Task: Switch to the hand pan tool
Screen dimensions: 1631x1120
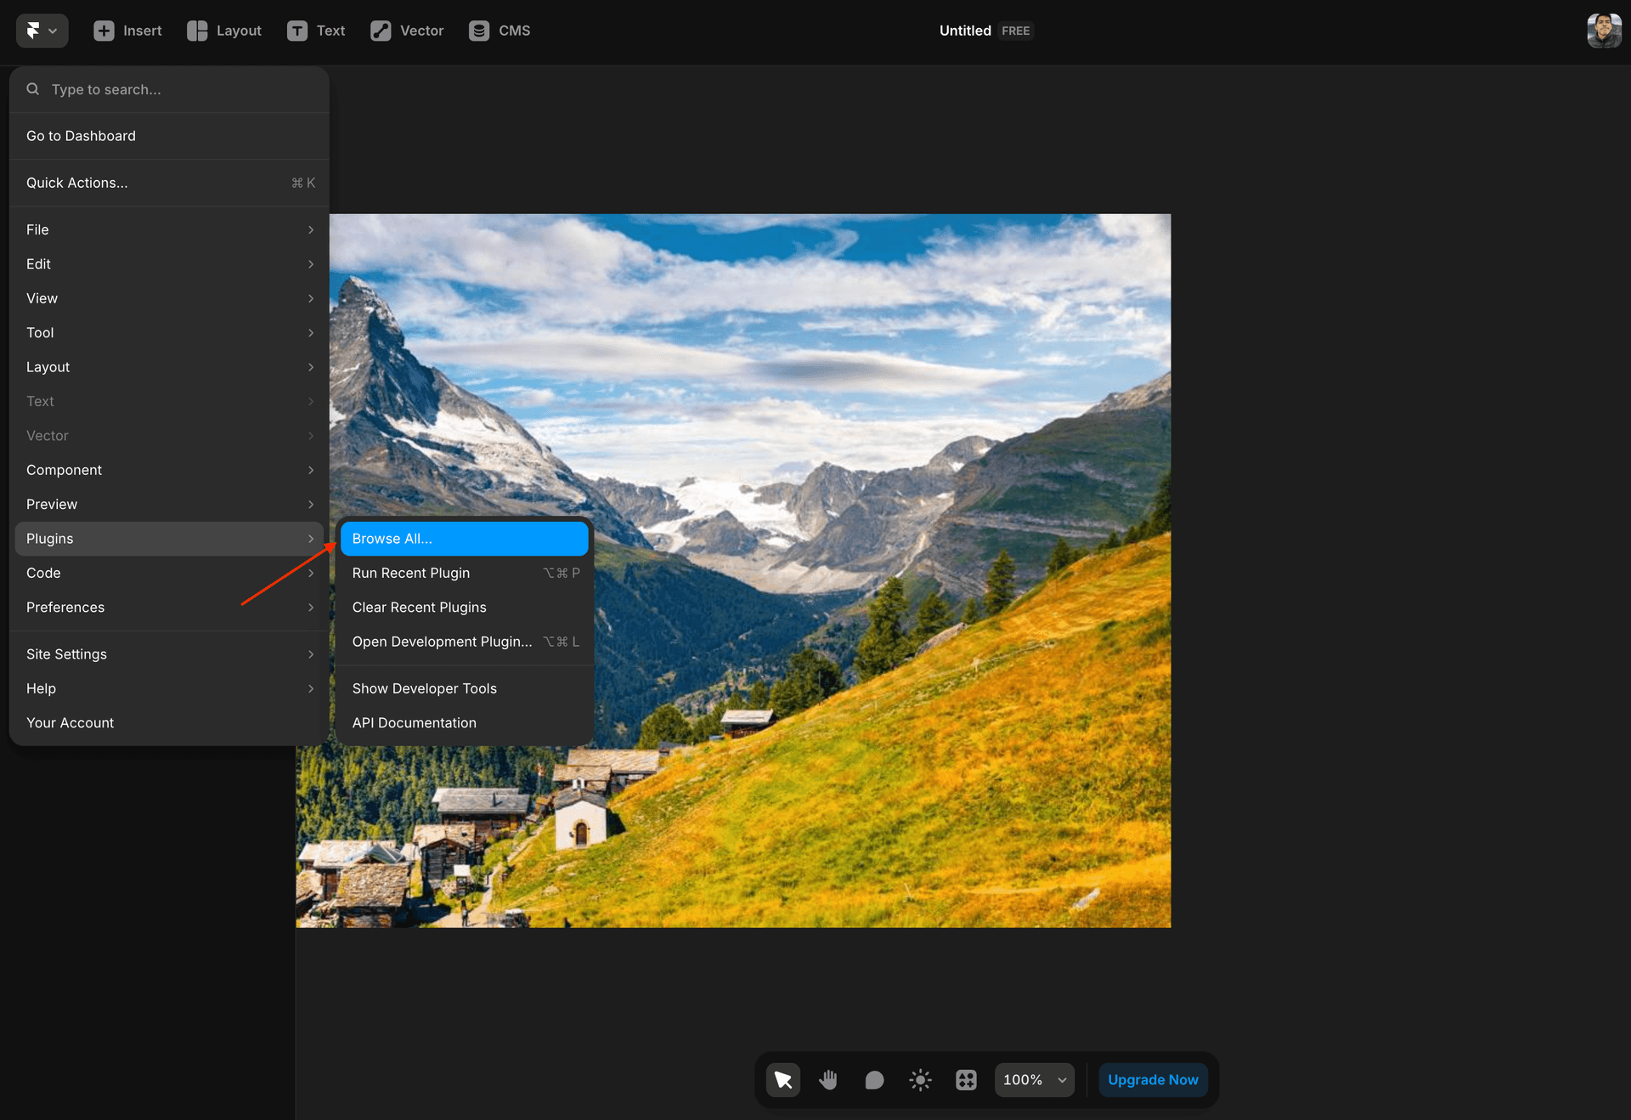Action: click(x=828, y=1079)
